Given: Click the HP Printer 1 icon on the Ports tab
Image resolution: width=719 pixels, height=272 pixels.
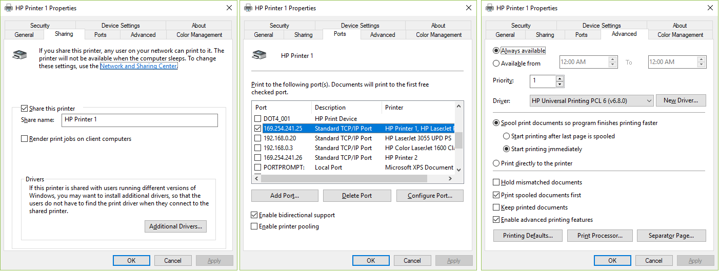Looking at the screenshot, I should pyautogui.click(x=258, y=55).
